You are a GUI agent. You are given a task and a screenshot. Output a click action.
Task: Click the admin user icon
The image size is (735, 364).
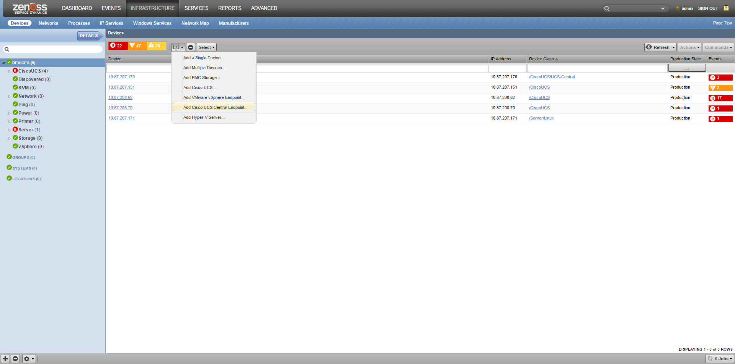[x=678, y=8]
